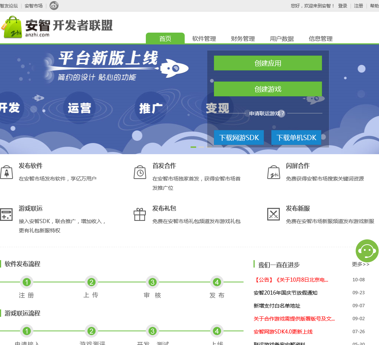Image resolution: width=379 pixels, height=345 pixels.
Task: Click the 10-08 date text
Action: [358, 280]
